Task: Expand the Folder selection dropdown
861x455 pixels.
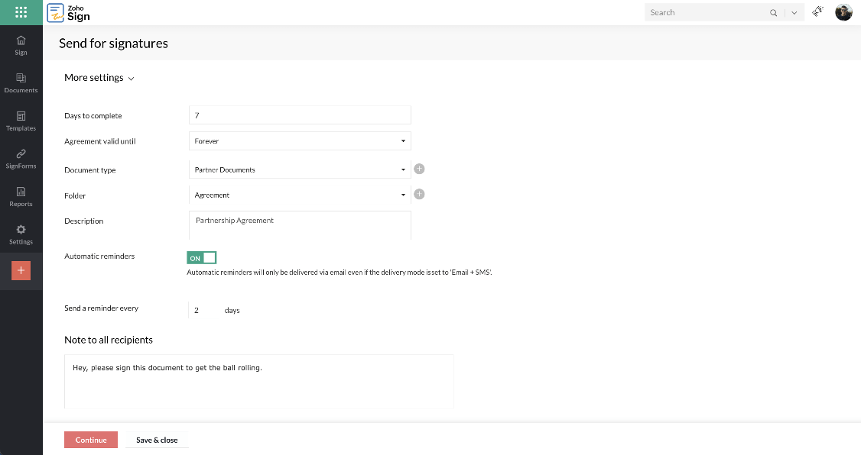Action: point(403,194)
